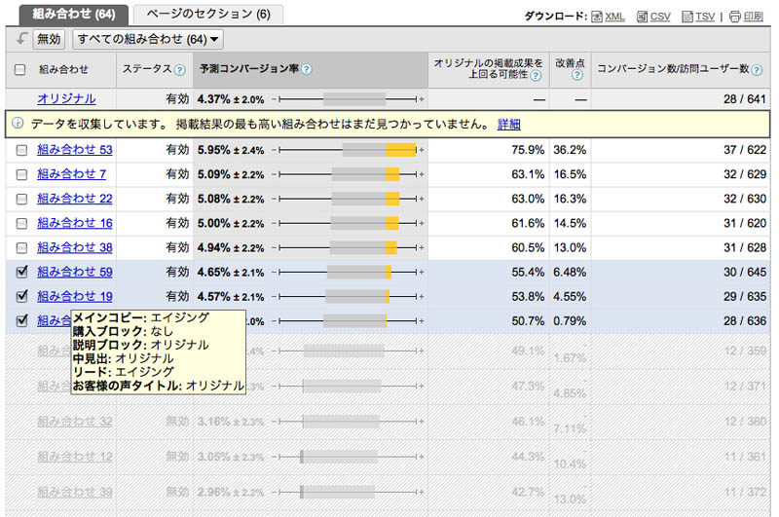The image size is (779, 517).
Task: Click the XML download icon
Action: coord(596,17)
